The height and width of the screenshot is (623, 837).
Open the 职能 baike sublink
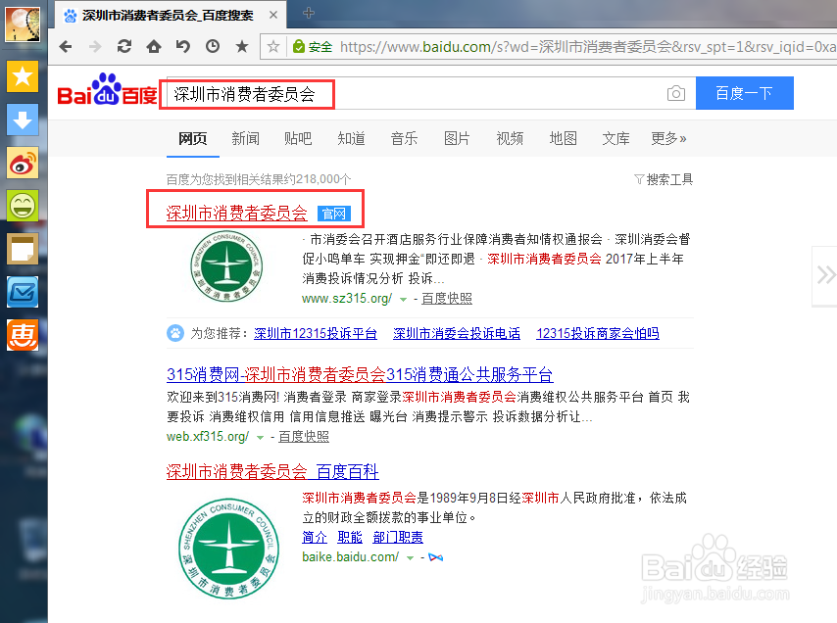pos(350,537)
